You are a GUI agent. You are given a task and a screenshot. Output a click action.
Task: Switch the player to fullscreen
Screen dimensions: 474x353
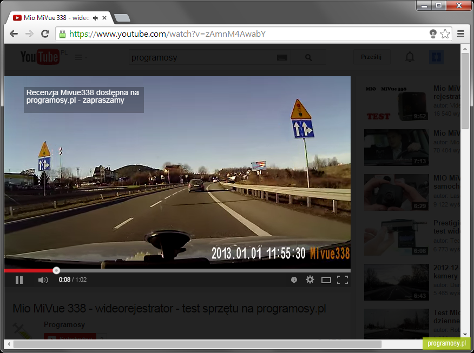pyautogui.click(x=343, y=280)
